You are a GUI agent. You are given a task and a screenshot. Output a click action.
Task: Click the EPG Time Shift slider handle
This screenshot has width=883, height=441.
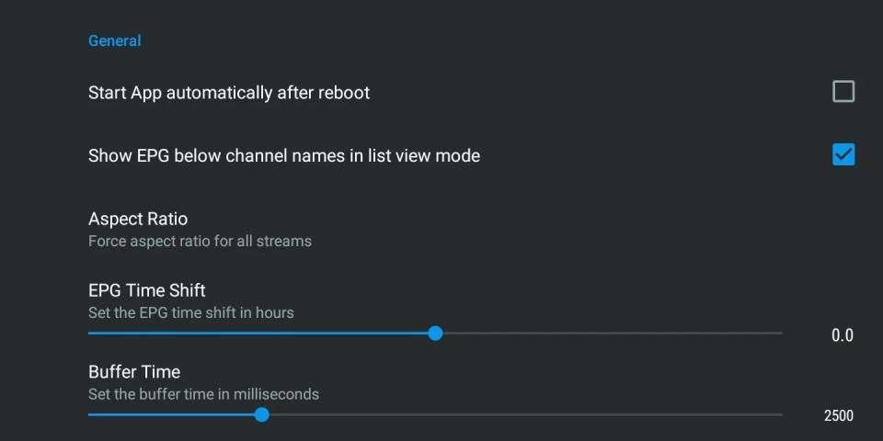(436, 334)
